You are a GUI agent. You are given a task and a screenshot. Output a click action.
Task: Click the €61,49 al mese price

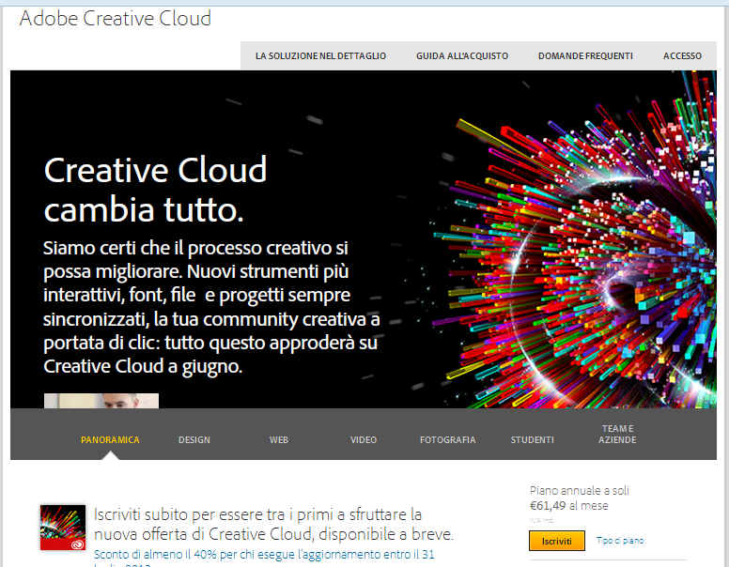coord(569,506)
